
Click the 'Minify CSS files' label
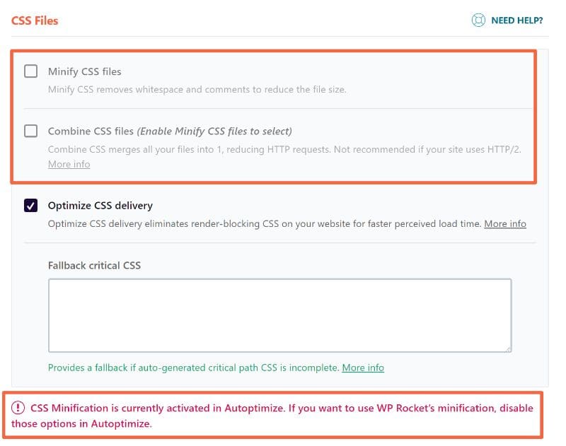click(84, 71)
